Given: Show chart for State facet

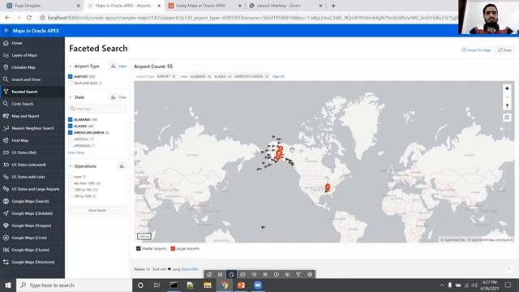Looking at the screenshot, I should tap(114, 97).
